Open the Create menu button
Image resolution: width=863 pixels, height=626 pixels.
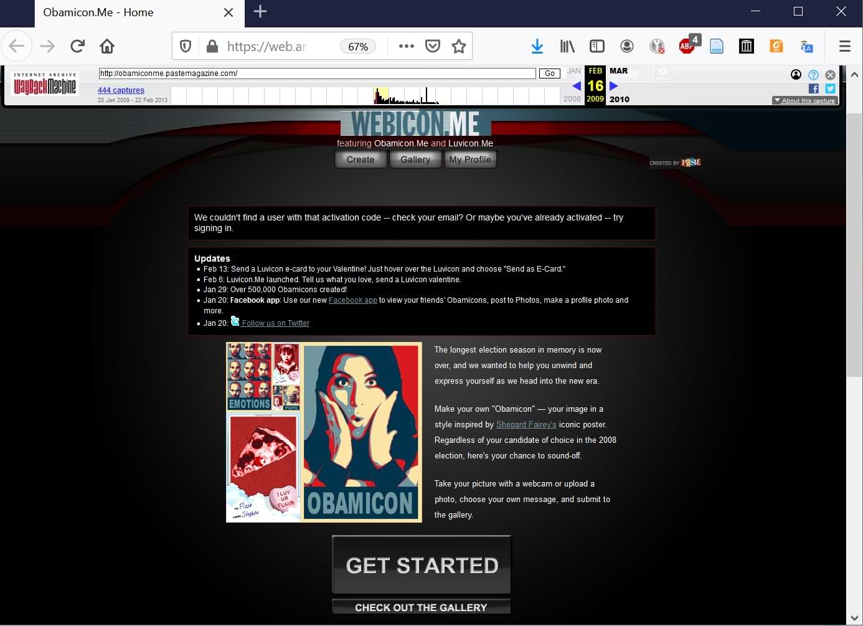361,159
